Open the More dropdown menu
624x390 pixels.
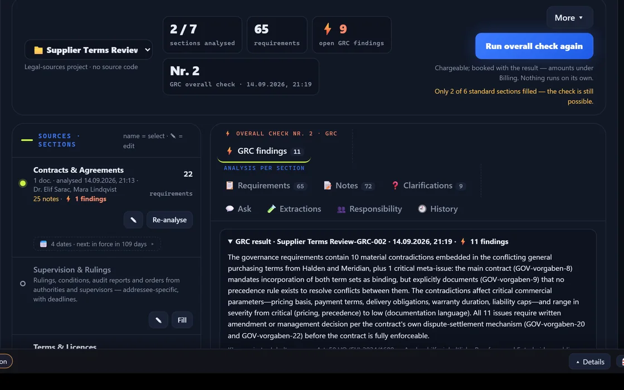tap(569, 17)
